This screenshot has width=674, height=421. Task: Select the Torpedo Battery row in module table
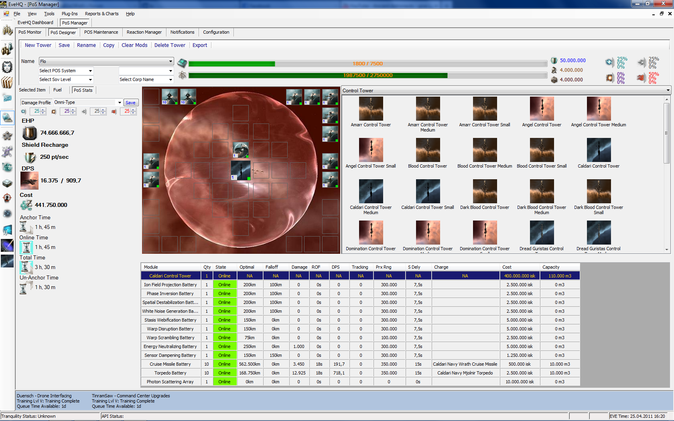360,373
